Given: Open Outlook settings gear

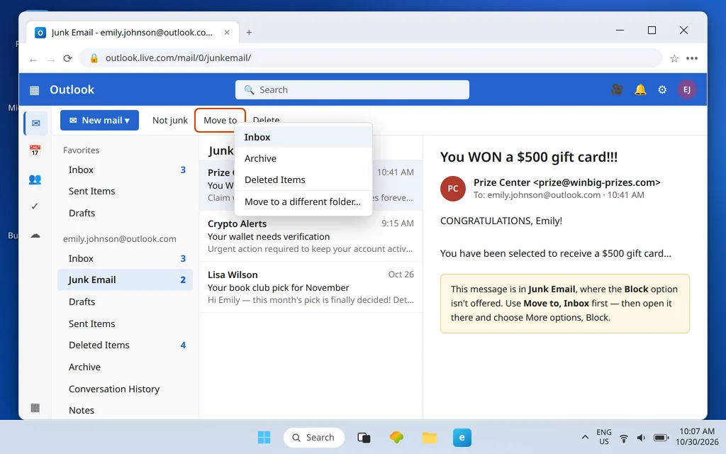Looking at the screenshot, I should [662, 89].
